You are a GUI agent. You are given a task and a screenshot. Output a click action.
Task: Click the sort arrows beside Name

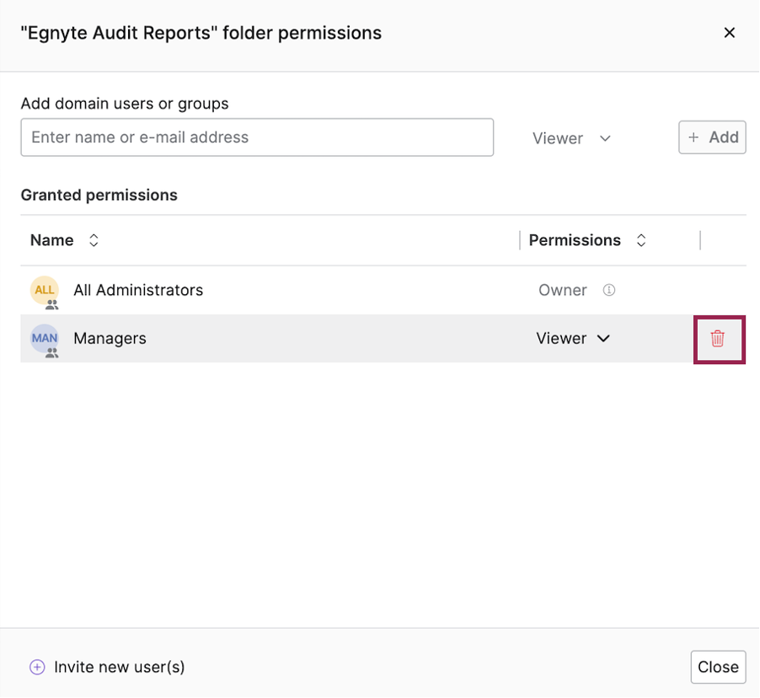94,240
